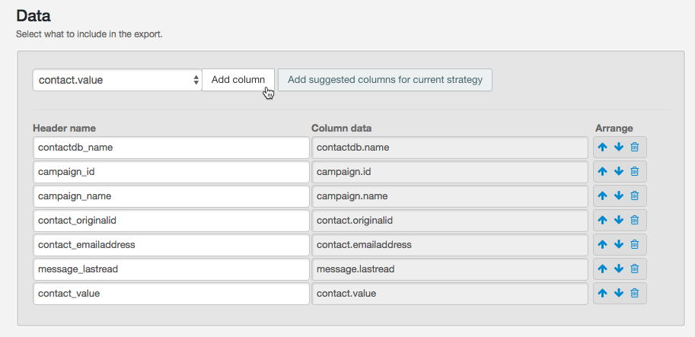Move contact_emailaddress row down
695x337 pixels.
point(618,245)
